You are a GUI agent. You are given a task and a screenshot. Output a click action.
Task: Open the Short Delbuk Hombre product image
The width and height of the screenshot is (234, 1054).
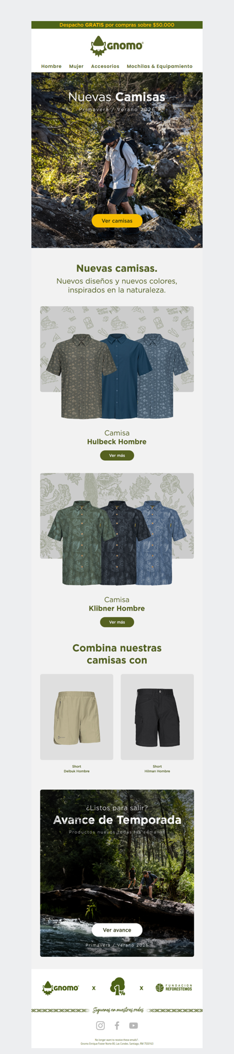(x=77, y=717)
